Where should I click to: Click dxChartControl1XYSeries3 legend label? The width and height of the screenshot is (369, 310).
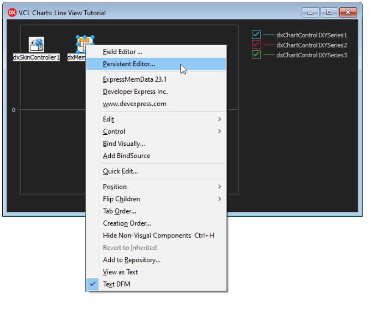click(312, 55)
